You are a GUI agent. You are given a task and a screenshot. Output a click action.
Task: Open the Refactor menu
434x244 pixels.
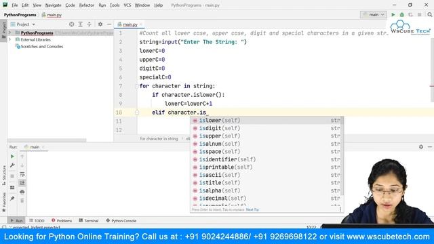[87, 5]
